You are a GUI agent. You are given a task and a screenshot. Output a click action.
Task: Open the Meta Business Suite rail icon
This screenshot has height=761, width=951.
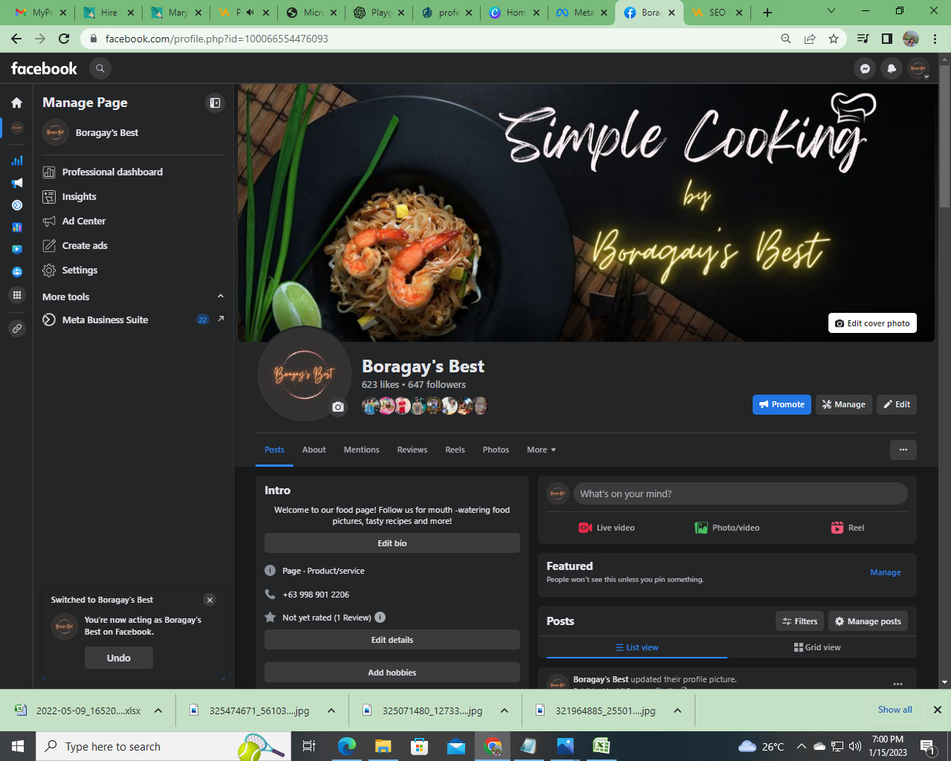click(x=16, y=205)
